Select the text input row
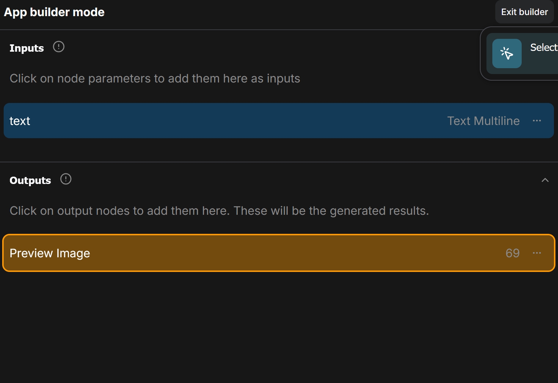The width and height of the screenshot is (558, 383). click(x=279, y=121)
